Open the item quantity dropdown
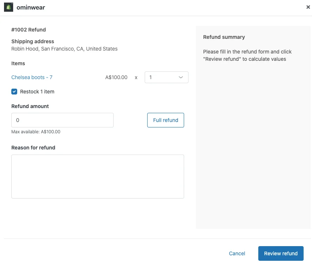Image resolution: width=312 pixels, height=267 pixels. (166, 77)
